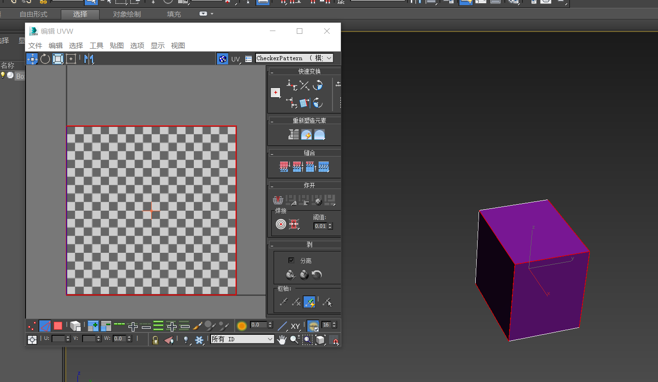The width and height of the screenshot is (658, 382).
Task: Open the 贴图 menu
Action: point(117,45)
